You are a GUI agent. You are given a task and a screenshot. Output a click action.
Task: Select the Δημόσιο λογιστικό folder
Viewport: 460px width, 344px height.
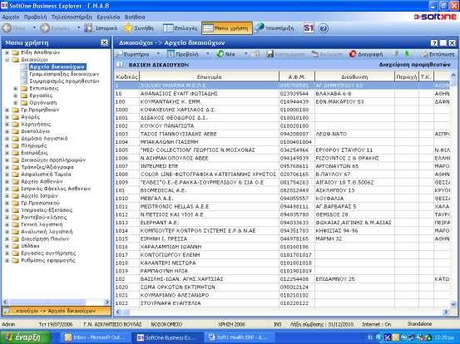pyautogui.click(x=44, y=139)
